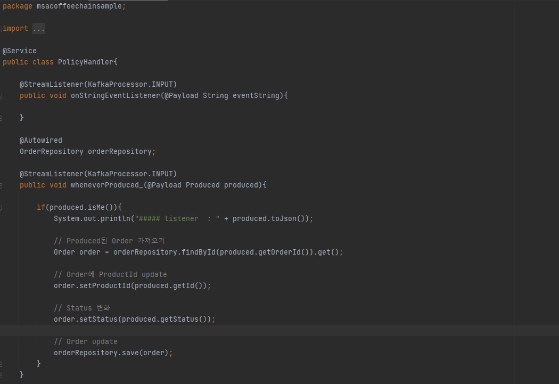Click the onStringEventListener method name
559x384 pixels.
coord(116,95)
